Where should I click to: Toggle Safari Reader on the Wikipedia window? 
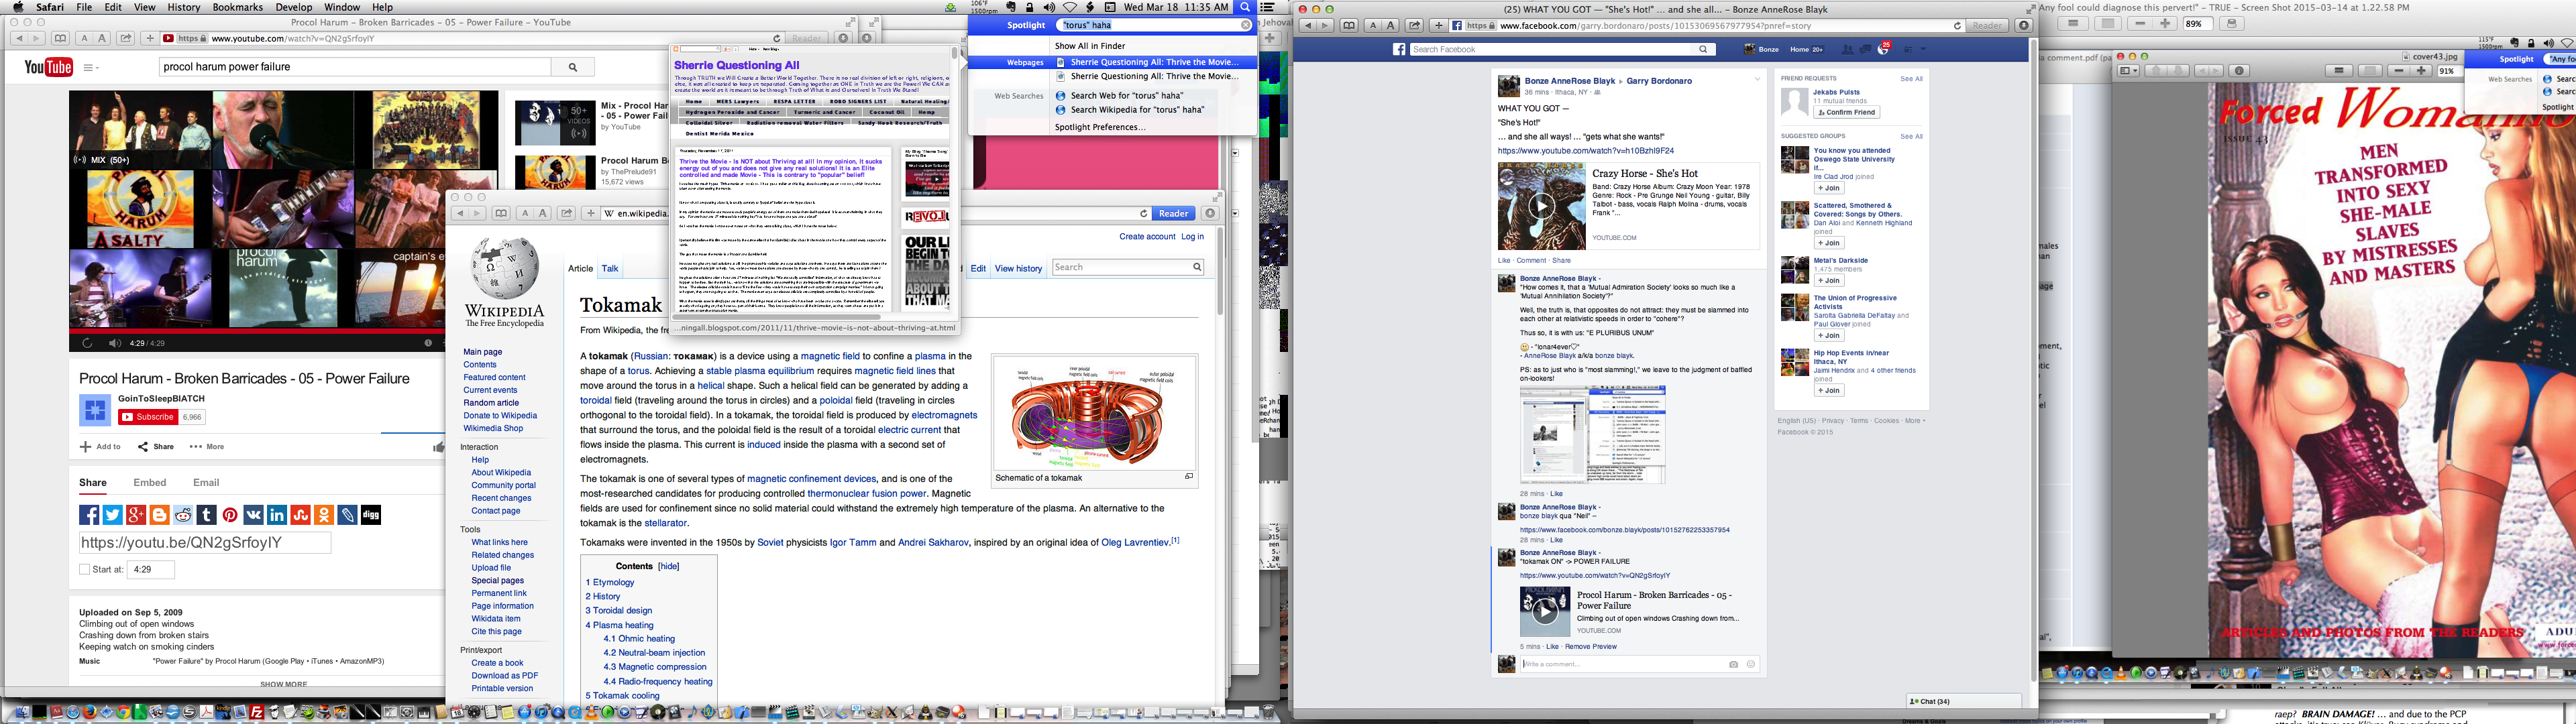(x=1173, y=213)
